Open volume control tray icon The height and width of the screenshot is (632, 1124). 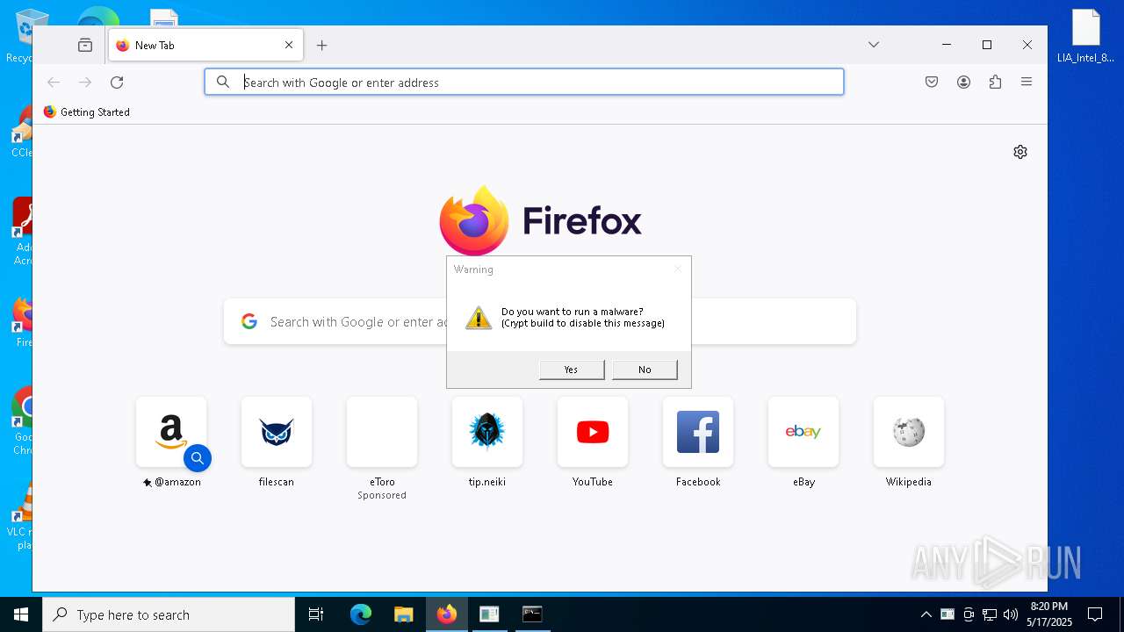pos(1011,614)
